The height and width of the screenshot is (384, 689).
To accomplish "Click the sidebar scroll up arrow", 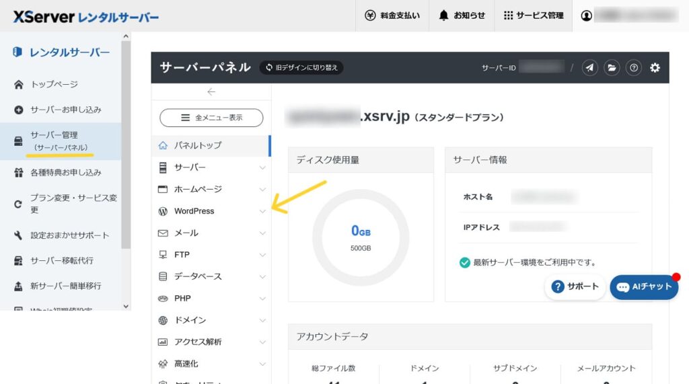I will [126, 36].
